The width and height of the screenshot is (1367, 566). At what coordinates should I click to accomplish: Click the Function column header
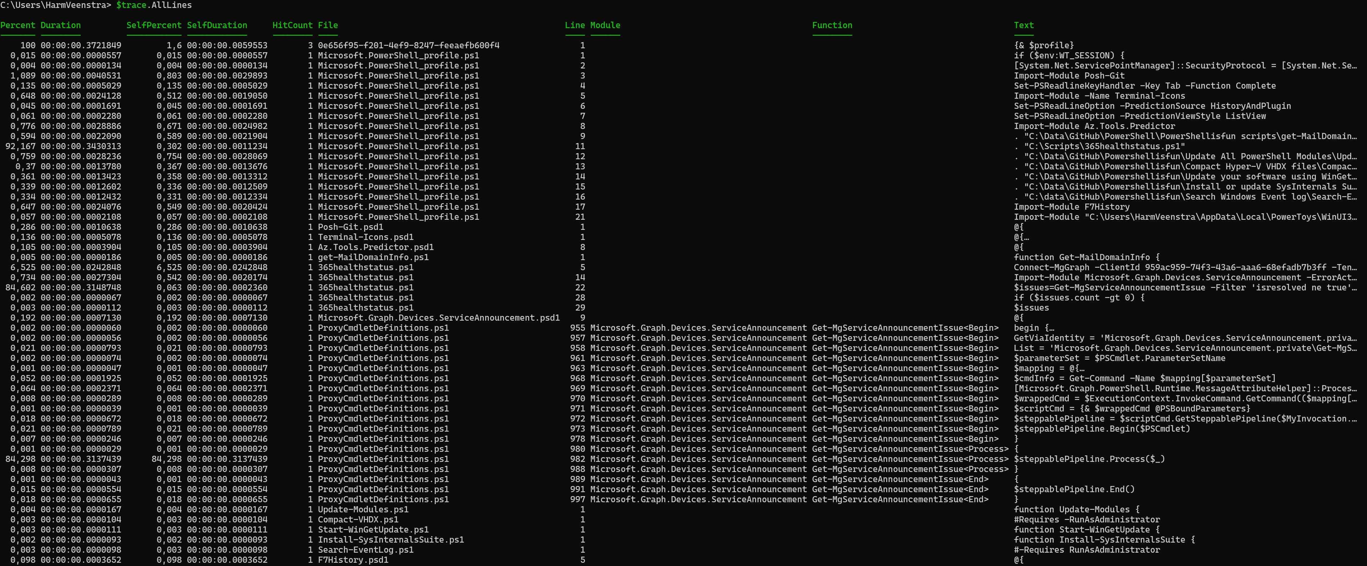point(832,25)
